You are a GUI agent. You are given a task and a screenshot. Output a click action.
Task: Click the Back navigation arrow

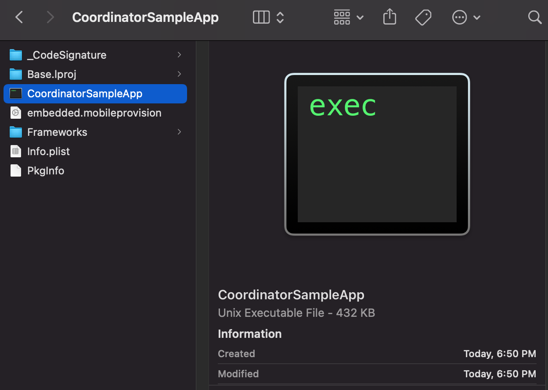19,18
